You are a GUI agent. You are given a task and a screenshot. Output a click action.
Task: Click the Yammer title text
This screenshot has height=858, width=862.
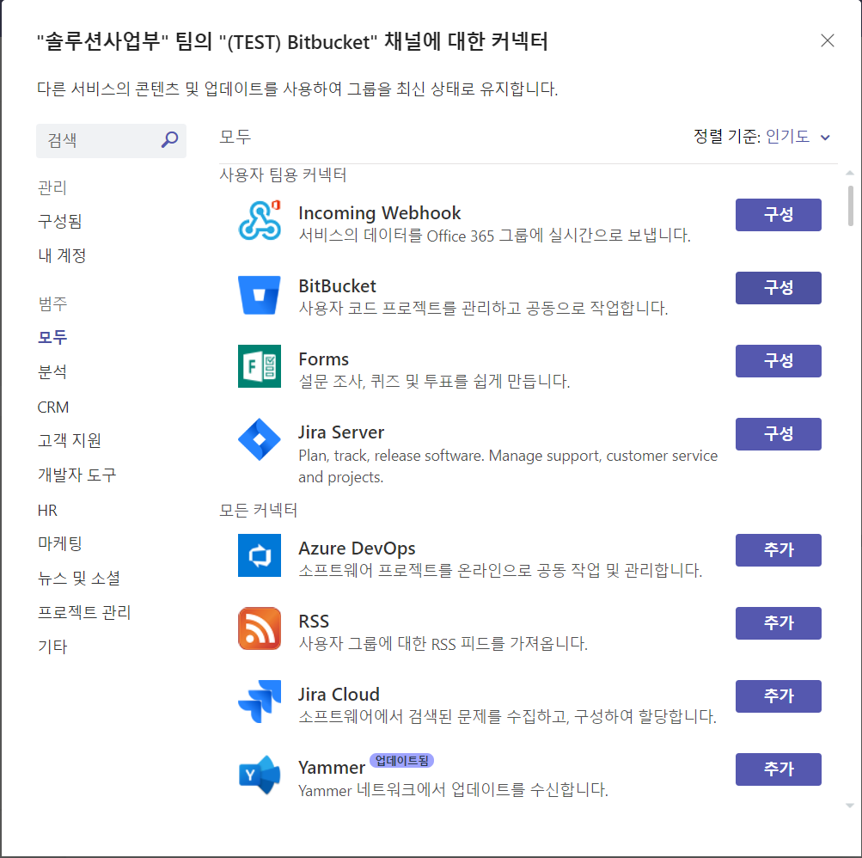(332, 768)
